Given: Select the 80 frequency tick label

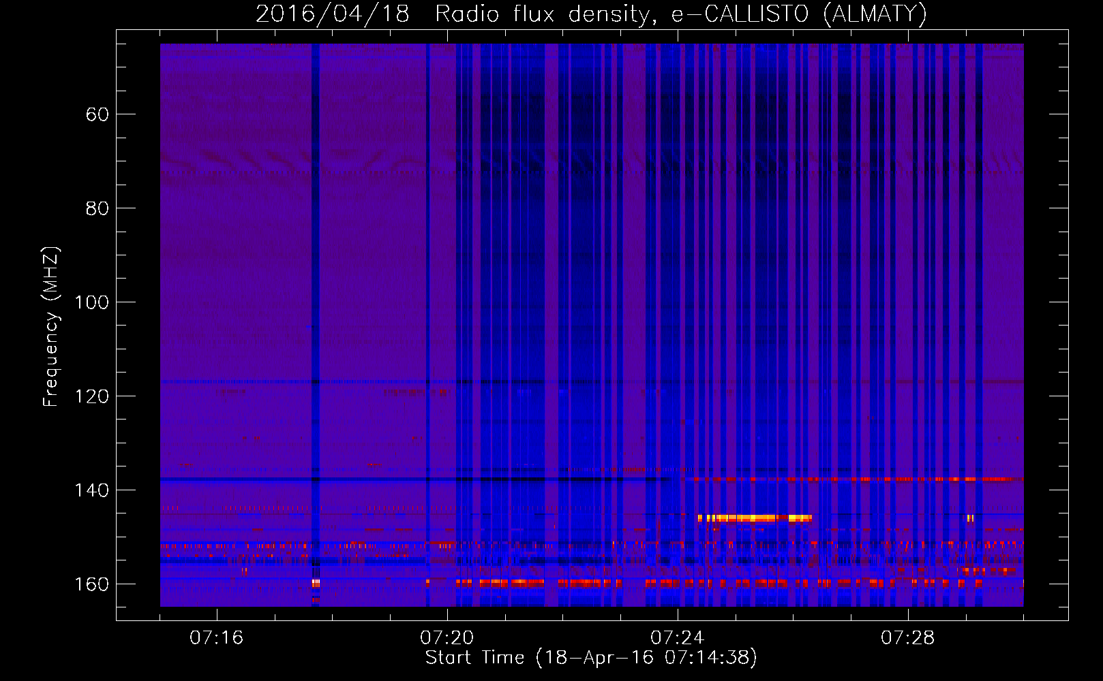Looking at the screenshot, I should [x=97, y=208].
